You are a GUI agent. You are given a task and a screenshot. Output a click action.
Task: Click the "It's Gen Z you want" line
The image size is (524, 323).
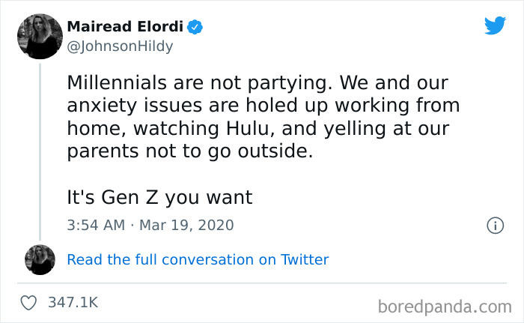point(159,198)
